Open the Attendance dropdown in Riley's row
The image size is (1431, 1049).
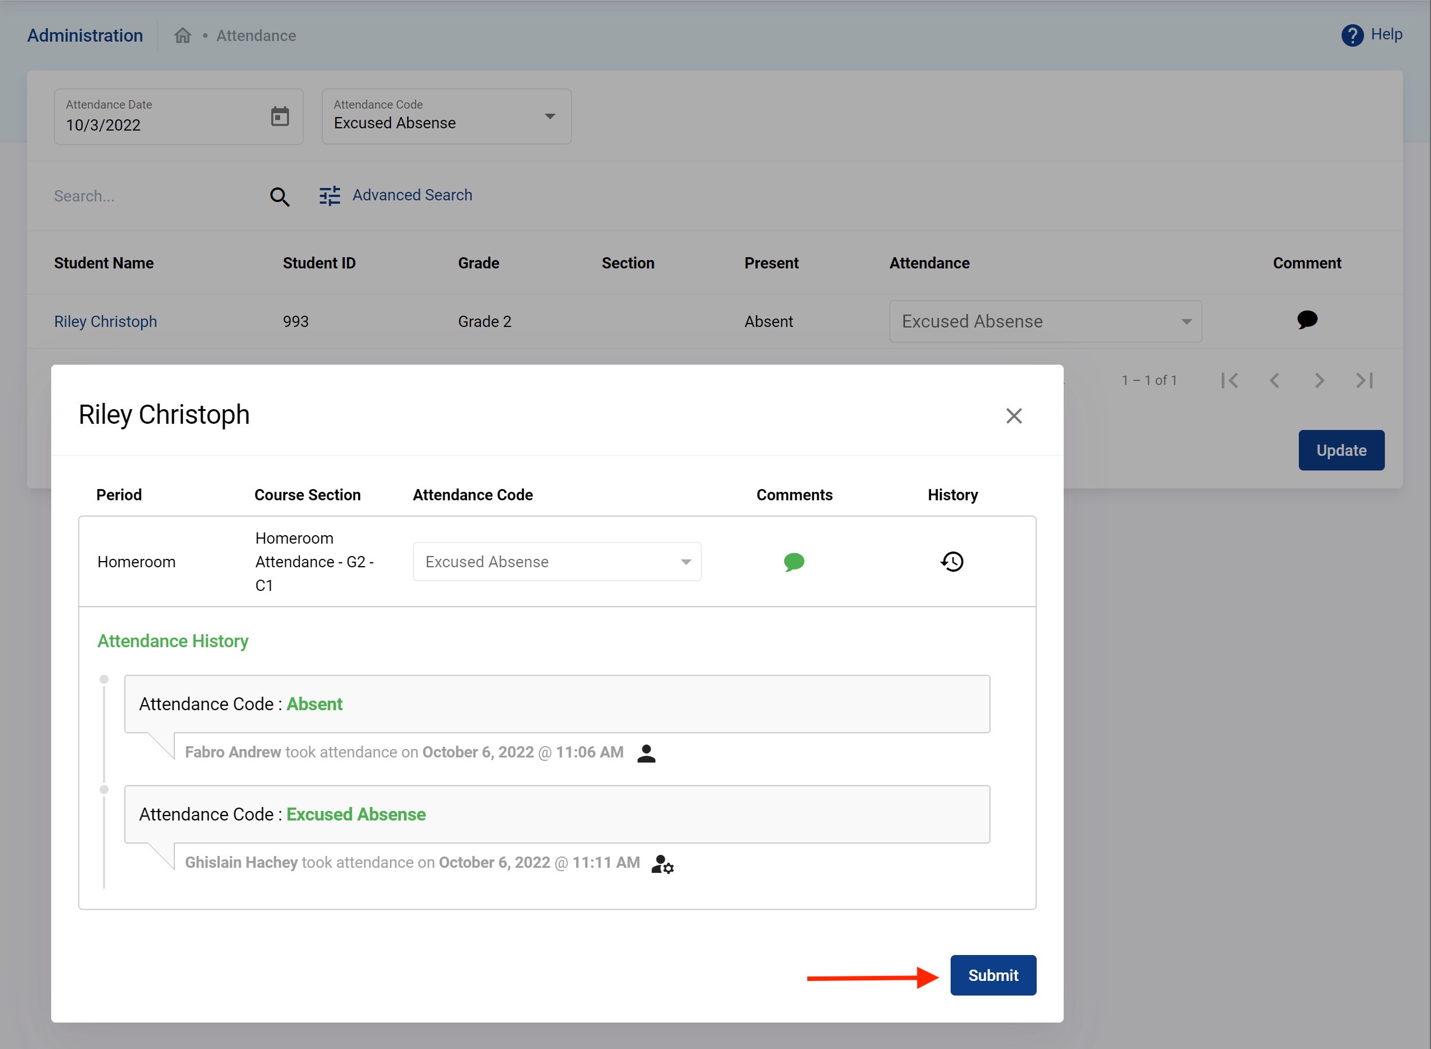[1045, 321]
